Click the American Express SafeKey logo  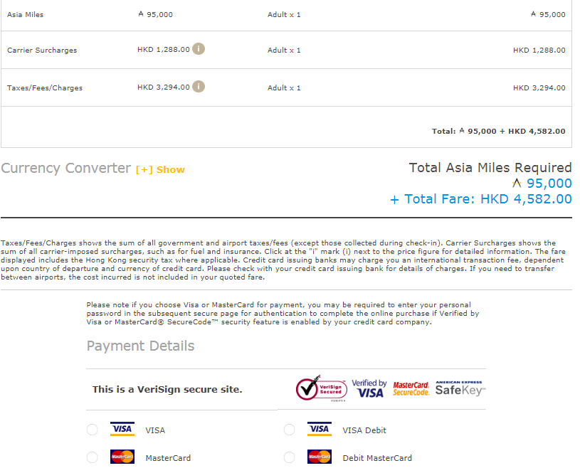[460, 388]
